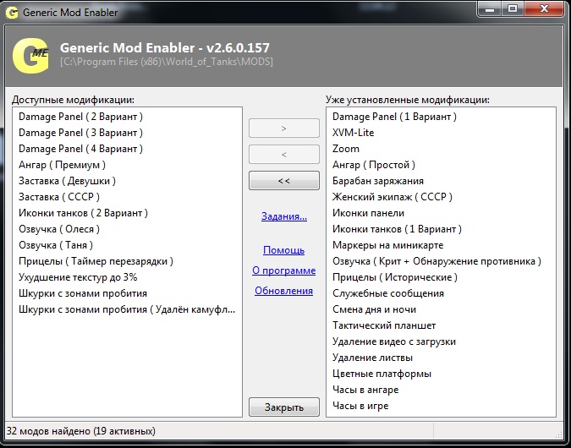Click the small Generic Mod Enabler title bar icon
This screenshot has height=448, width=571.
coord(12,13)
